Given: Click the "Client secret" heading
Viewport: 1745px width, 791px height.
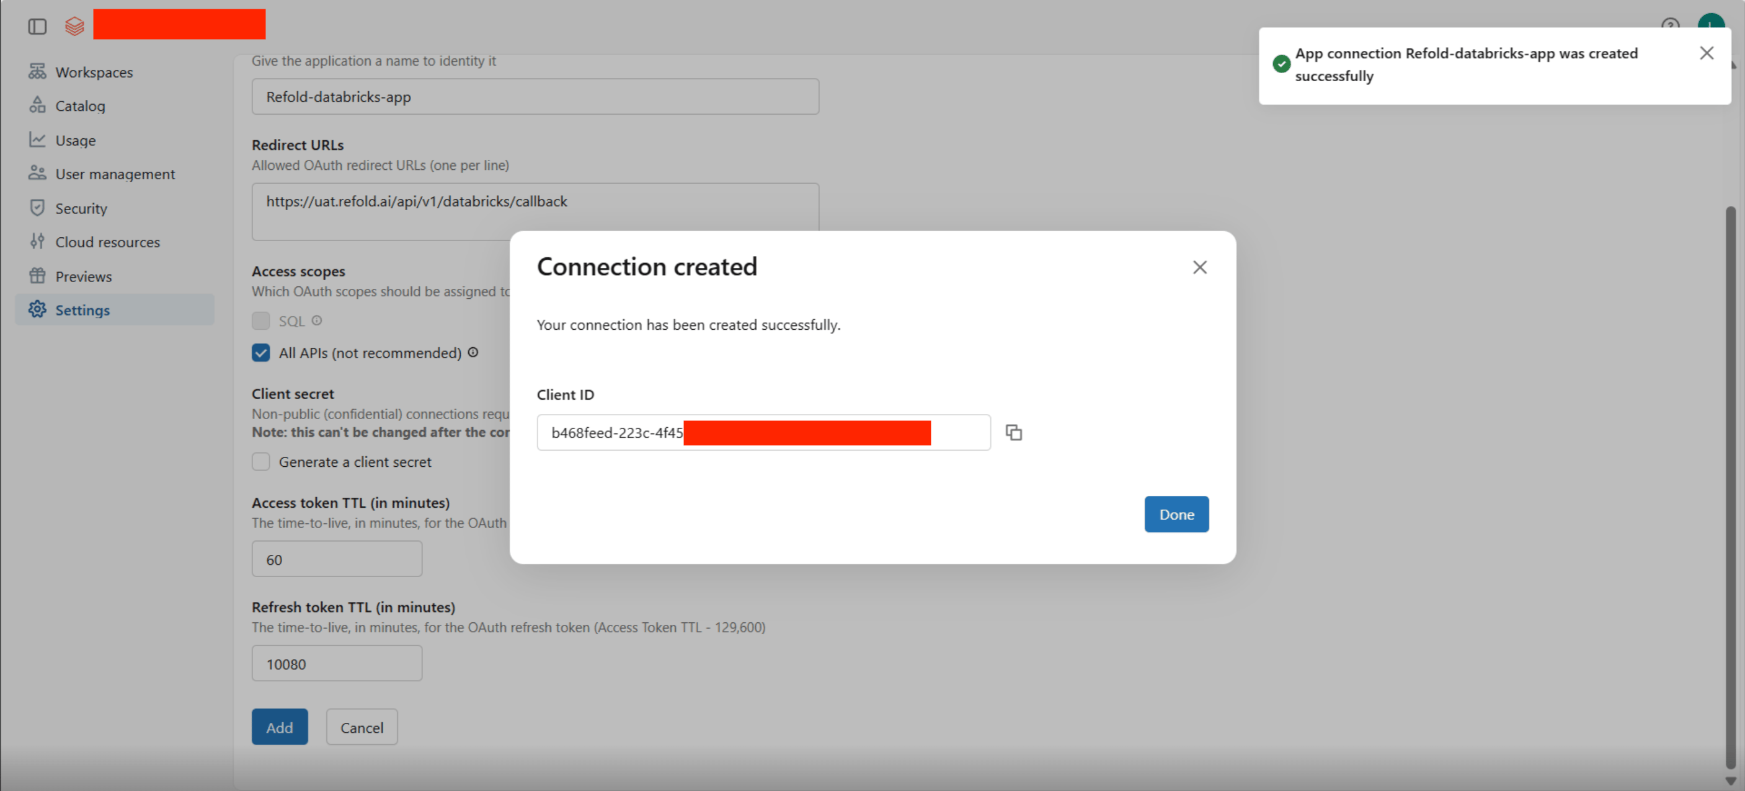Looking at the screenshot, I should 293,394.
